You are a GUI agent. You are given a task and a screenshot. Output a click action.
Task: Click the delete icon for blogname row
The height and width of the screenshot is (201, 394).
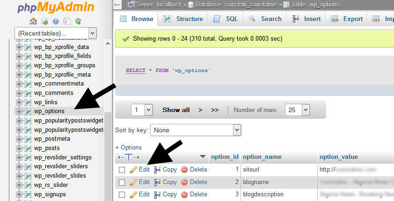click(x=184, y=182)
